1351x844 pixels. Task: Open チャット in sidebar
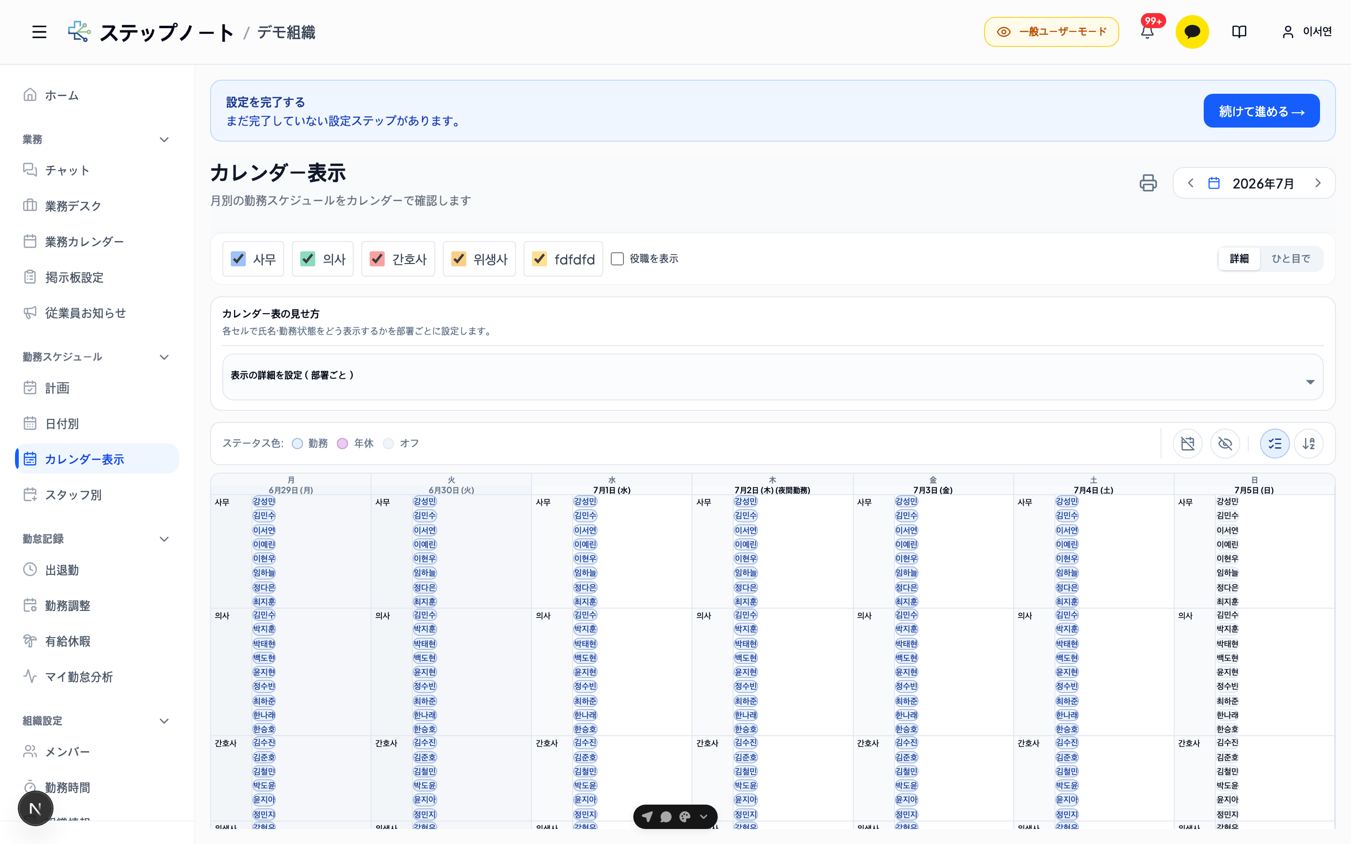pyautogui.click(x=97, y=170)
